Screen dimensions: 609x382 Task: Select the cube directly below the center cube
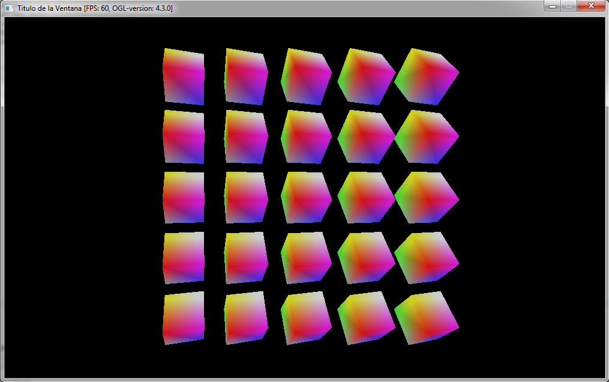(x=306, y=257)
